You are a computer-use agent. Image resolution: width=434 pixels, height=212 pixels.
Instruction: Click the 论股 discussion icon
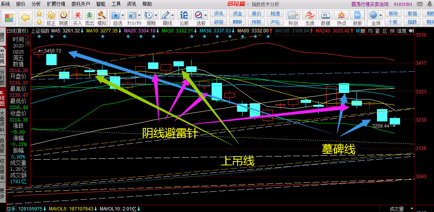[184, 16]
